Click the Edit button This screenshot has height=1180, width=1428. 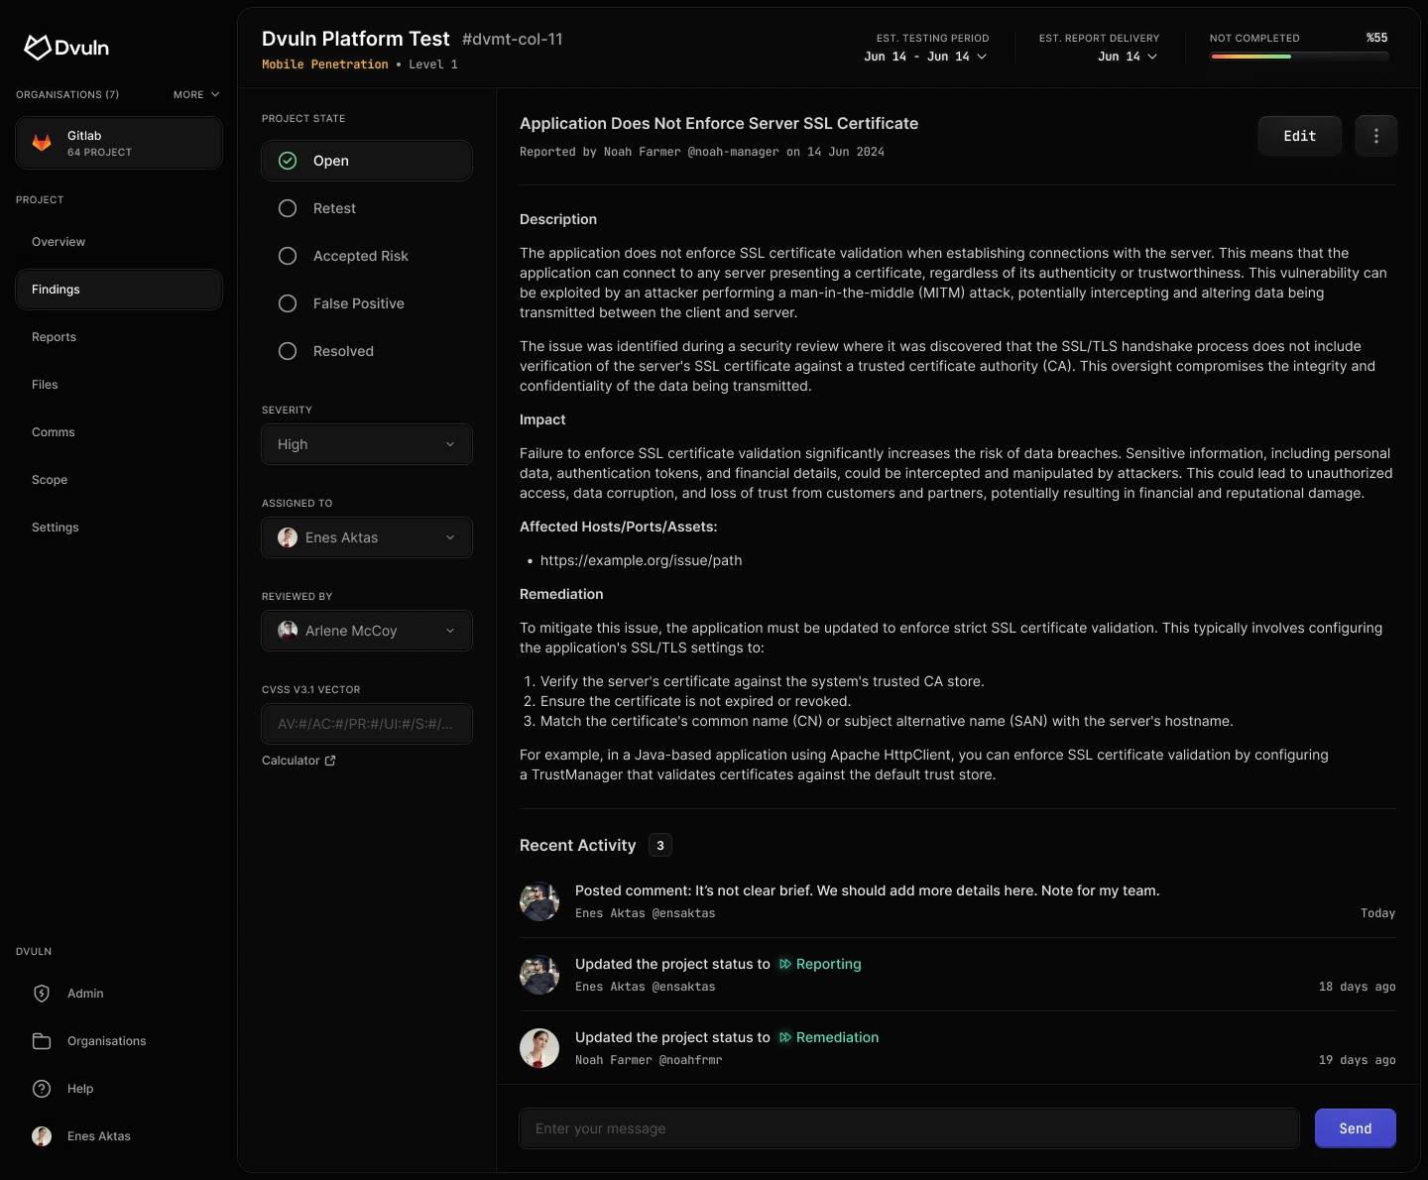pyautogui.click(x=1300, y=136)
